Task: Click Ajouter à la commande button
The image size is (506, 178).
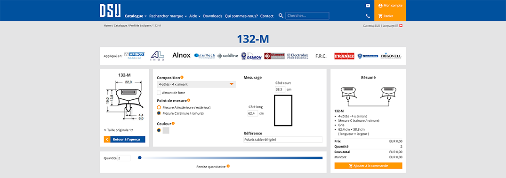Action: pos(369,166)
